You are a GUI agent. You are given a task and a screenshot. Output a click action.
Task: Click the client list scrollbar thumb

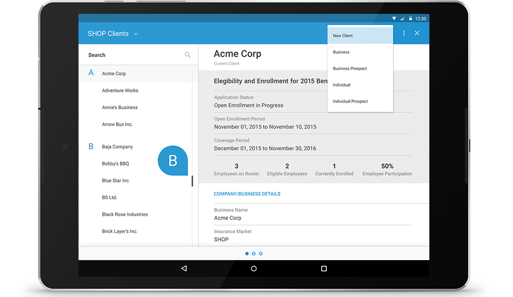pos(192,181)
